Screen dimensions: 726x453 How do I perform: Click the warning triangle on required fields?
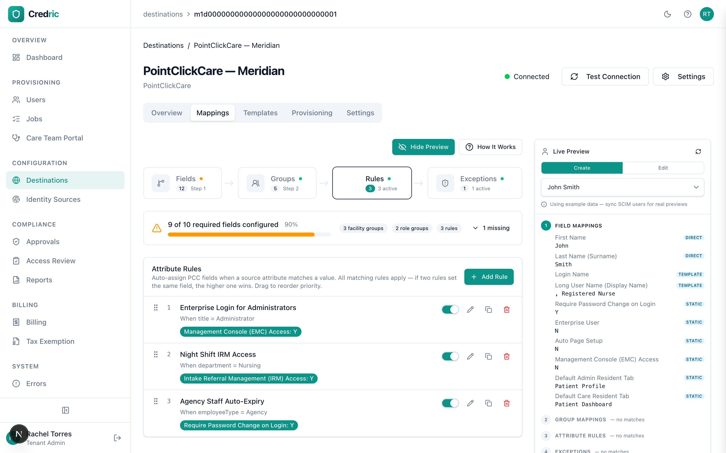tap(157, 228)
